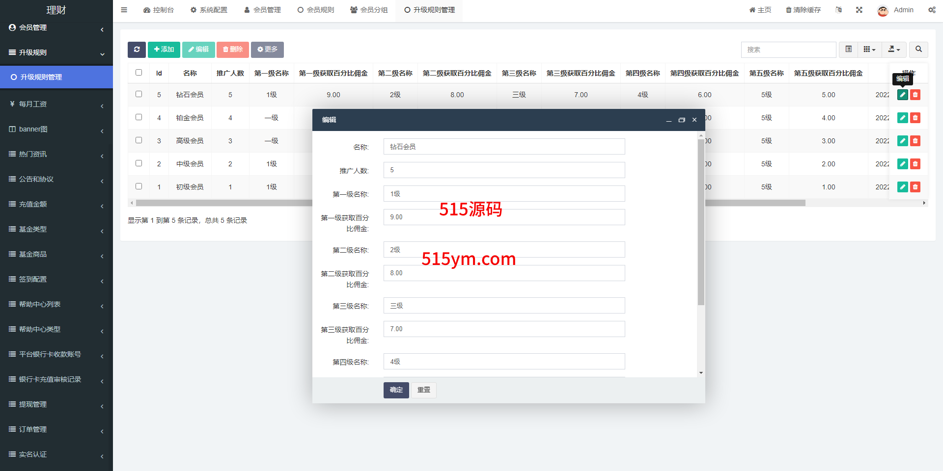This screenshot has height=471, width=943.
Task: Click the green edit pencil for 高级会员 row
Action: [902, 141]
